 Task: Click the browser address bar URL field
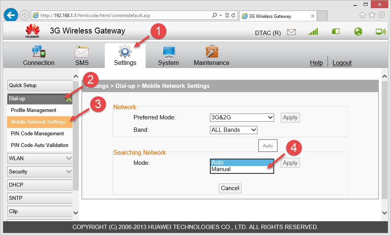[121, 16]
